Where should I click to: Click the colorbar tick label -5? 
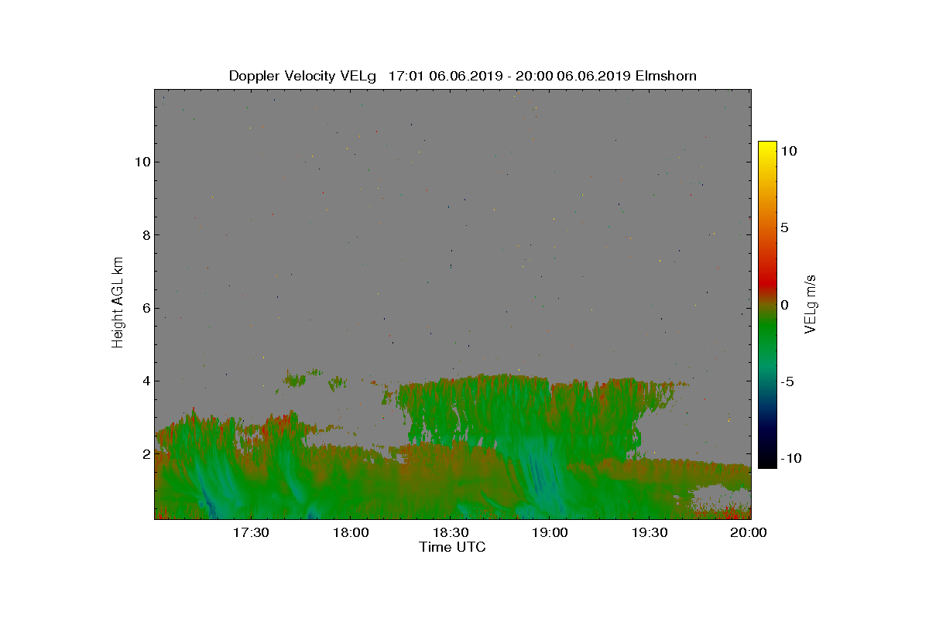point(787,381)
